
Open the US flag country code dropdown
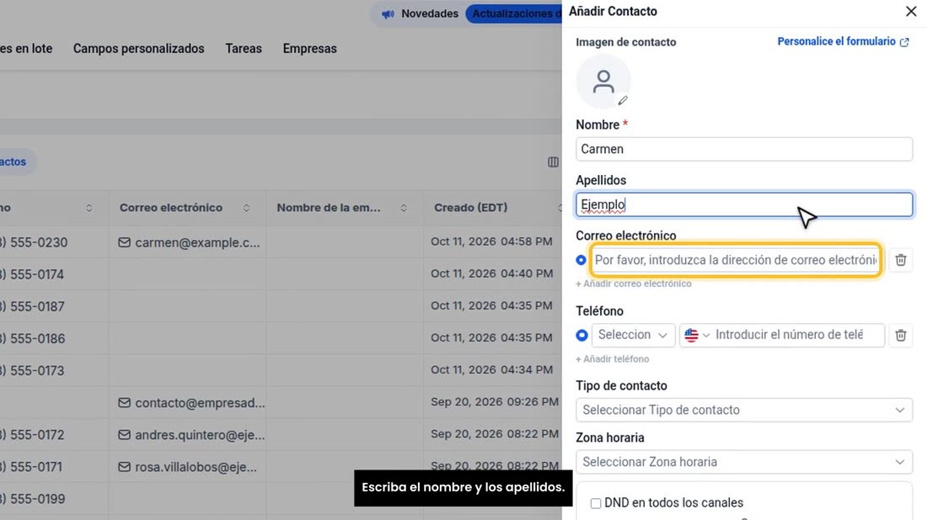pyautogui.click(x=697, y=335)
